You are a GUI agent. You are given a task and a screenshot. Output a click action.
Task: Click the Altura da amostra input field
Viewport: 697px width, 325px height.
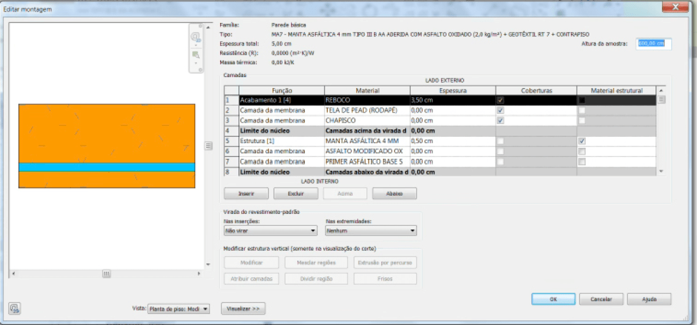click(x=653, y=44)
